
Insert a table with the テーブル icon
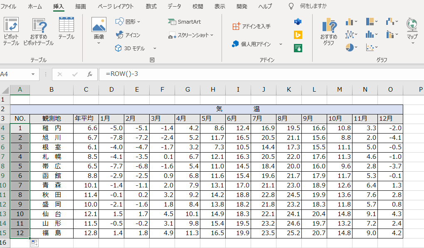(66, 25)
